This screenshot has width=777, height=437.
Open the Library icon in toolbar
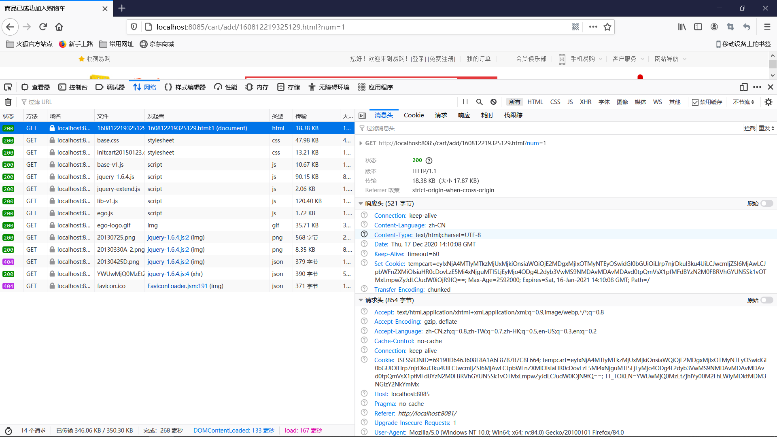682,27
